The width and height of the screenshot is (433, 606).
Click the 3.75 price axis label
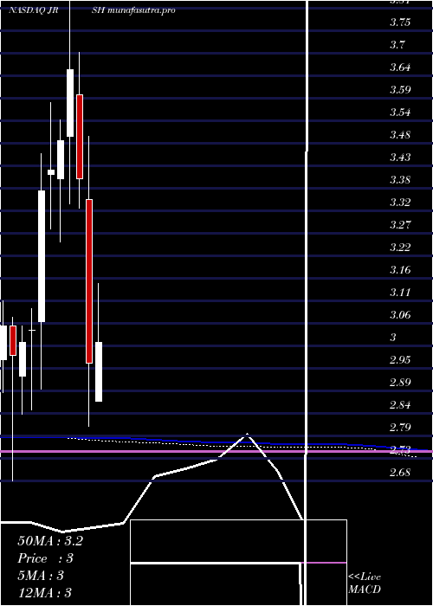click(x=400, y=23)
